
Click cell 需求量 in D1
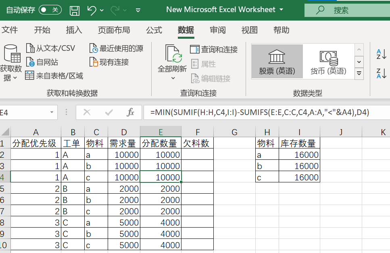click(124, 143)
